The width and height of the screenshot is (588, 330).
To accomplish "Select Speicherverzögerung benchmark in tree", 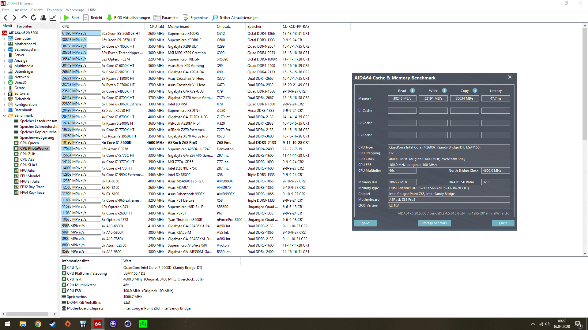I will coord(37,137).
